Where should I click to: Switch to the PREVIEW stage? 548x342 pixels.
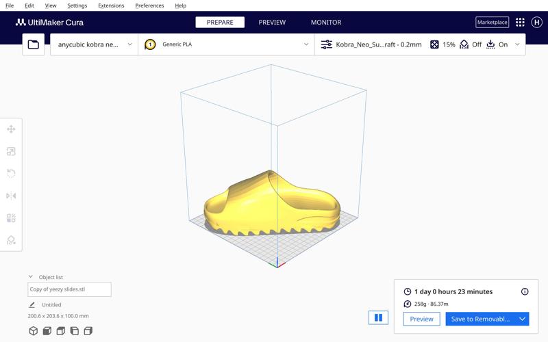[x=272, y=23]
